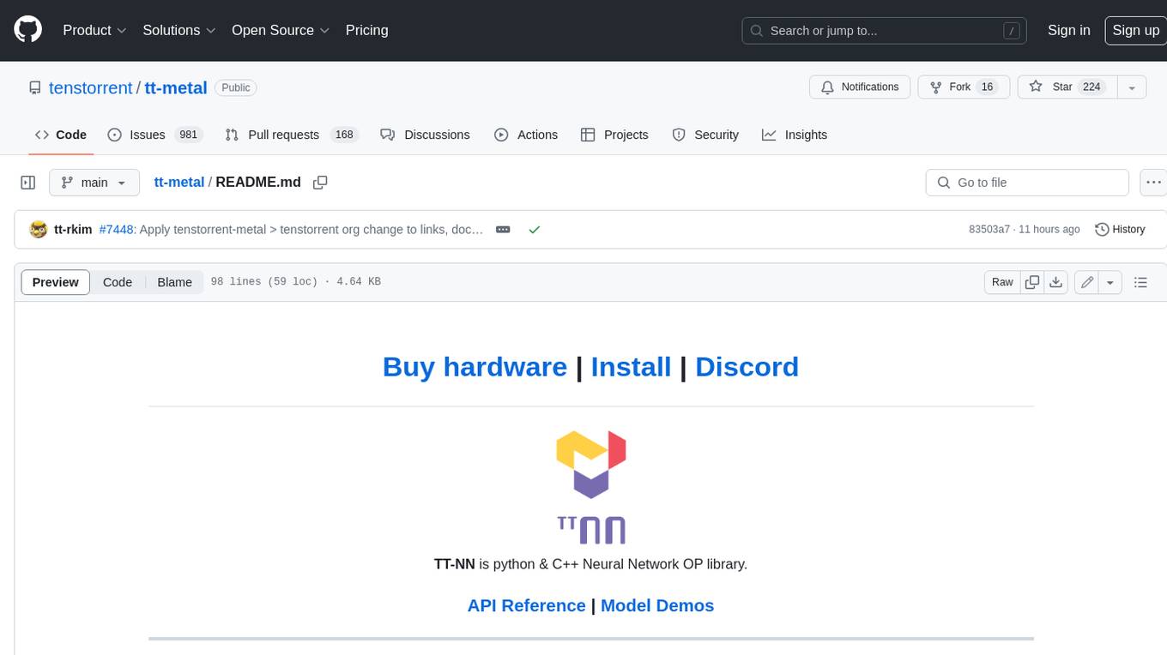This screenshot has height=655, width=1167.
Task: Click the Sign in link
Action: coord(1068,30)
